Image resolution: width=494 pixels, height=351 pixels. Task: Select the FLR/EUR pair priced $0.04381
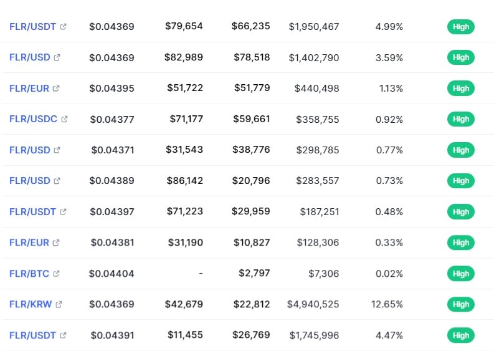pos(29,243)
